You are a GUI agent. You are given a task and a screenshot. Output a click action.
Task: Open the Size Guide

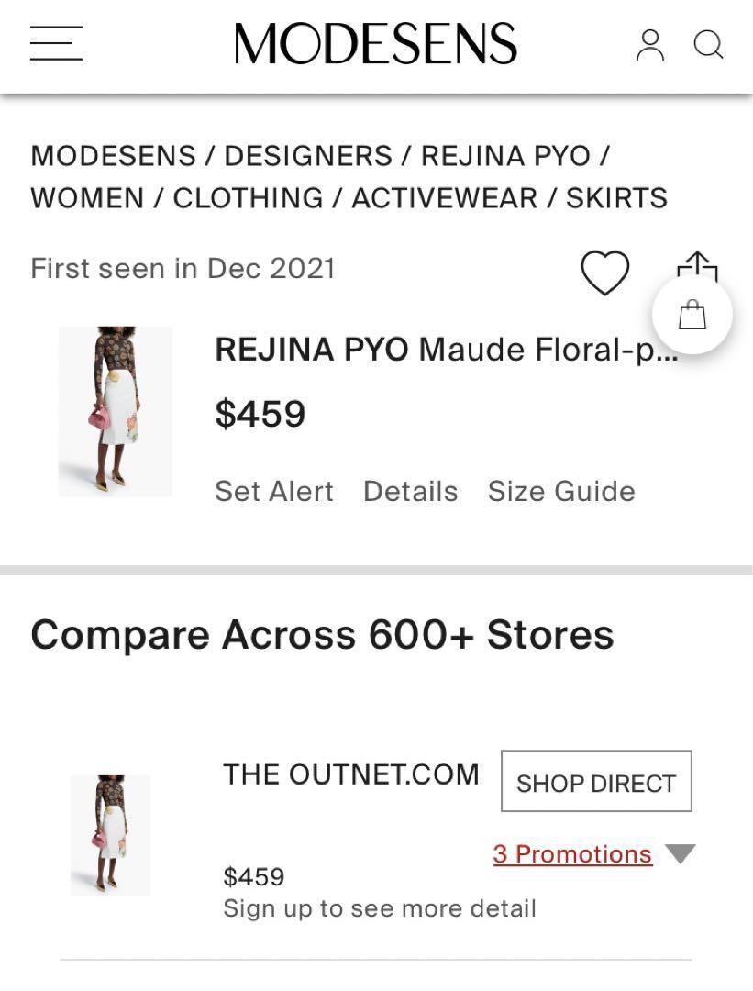[x=561, y=491]
